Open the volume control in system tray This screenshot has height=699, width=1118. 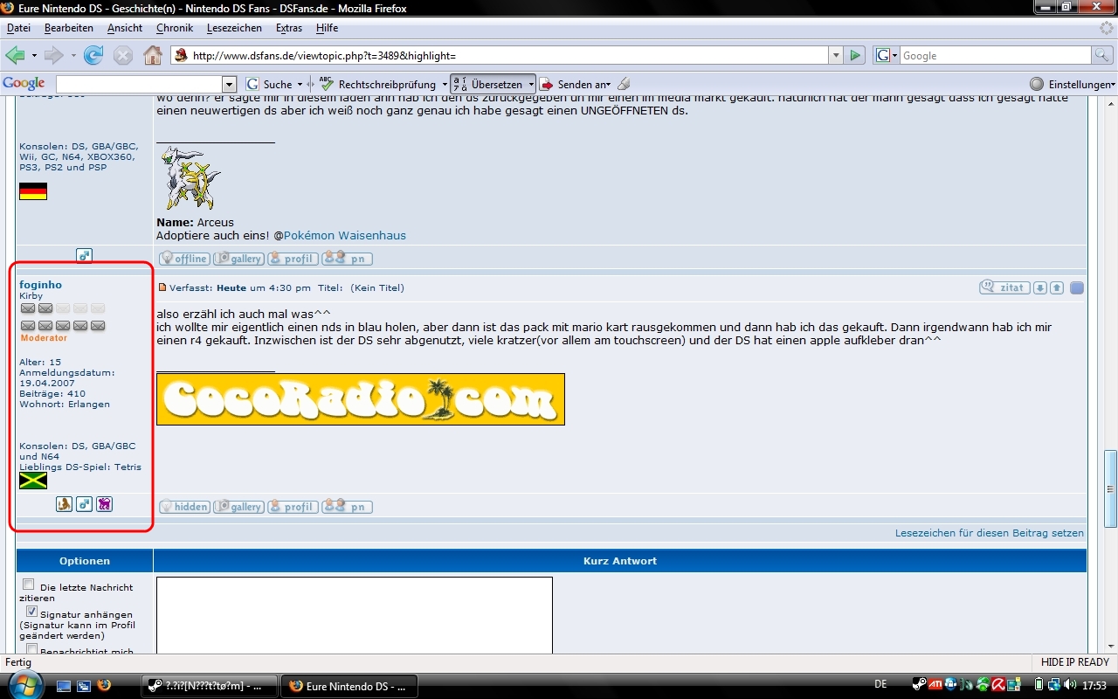(1070, 685)
